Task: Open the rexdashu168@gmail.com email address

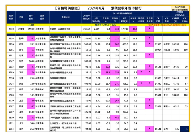Action: point(174,25)
